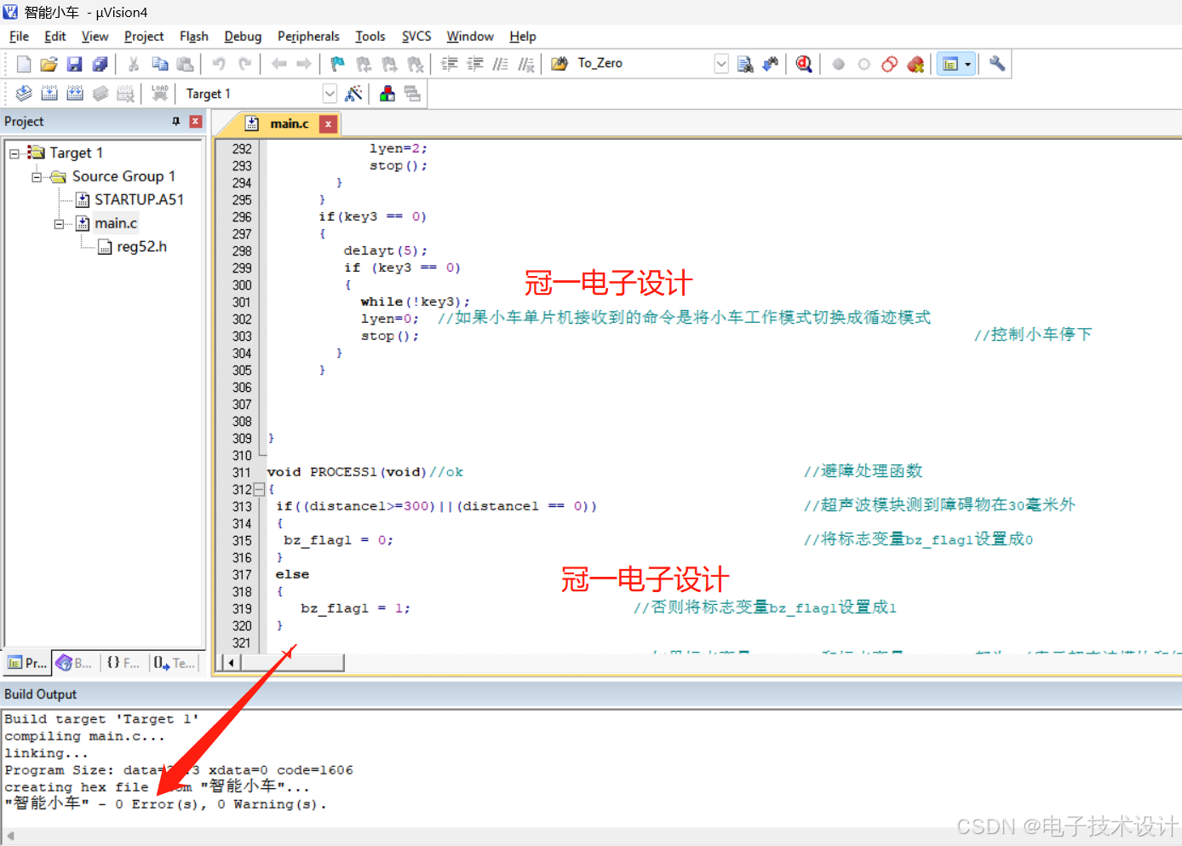Open the To_Zero find text dropdown
Screen dimensions: 1182x846
(721, 64)
